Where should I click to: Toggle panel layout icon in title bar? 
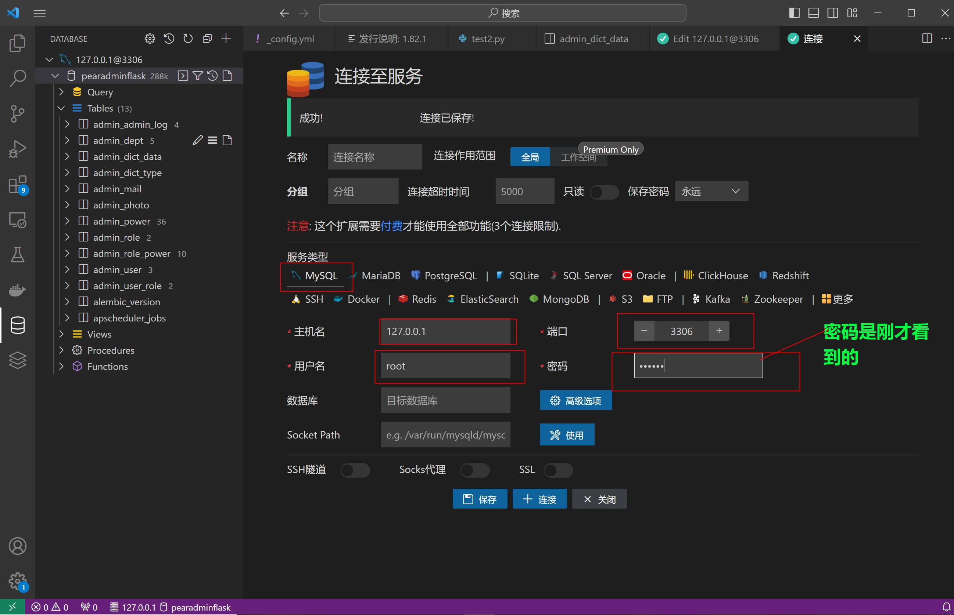click(813, 13)
